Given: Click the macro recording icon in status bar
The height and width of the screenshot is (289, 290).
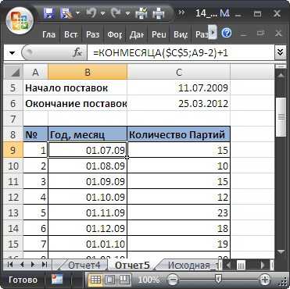Looking at the screenshot, I should click(56, 280).
